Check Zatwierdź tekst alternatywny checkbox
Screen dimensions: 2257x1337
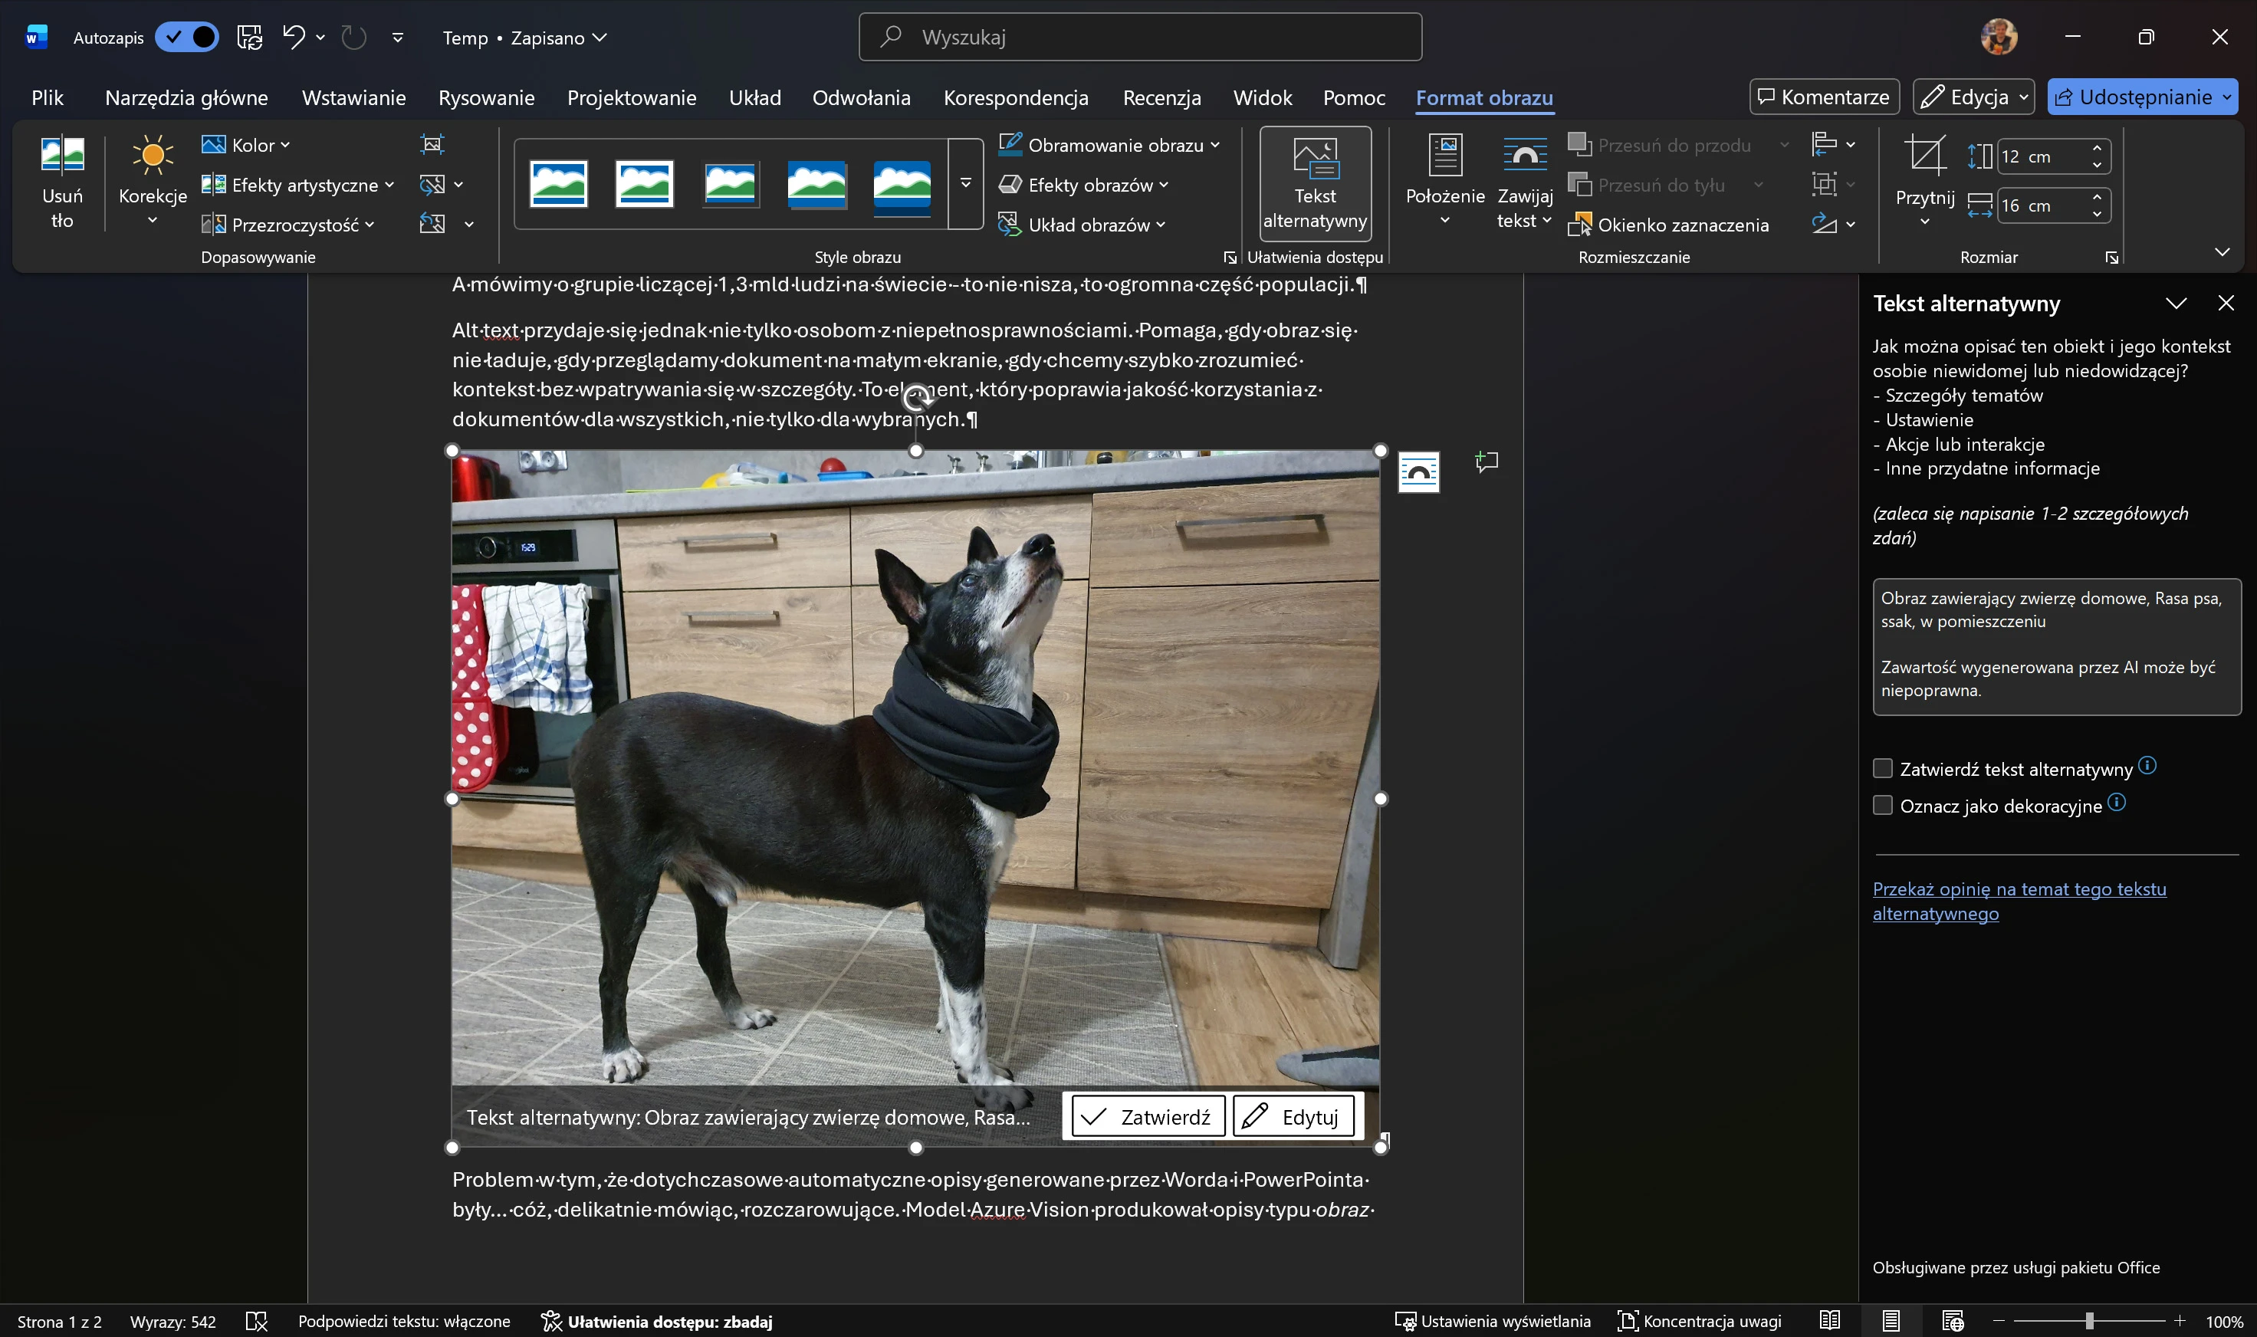pos(1882,768)
